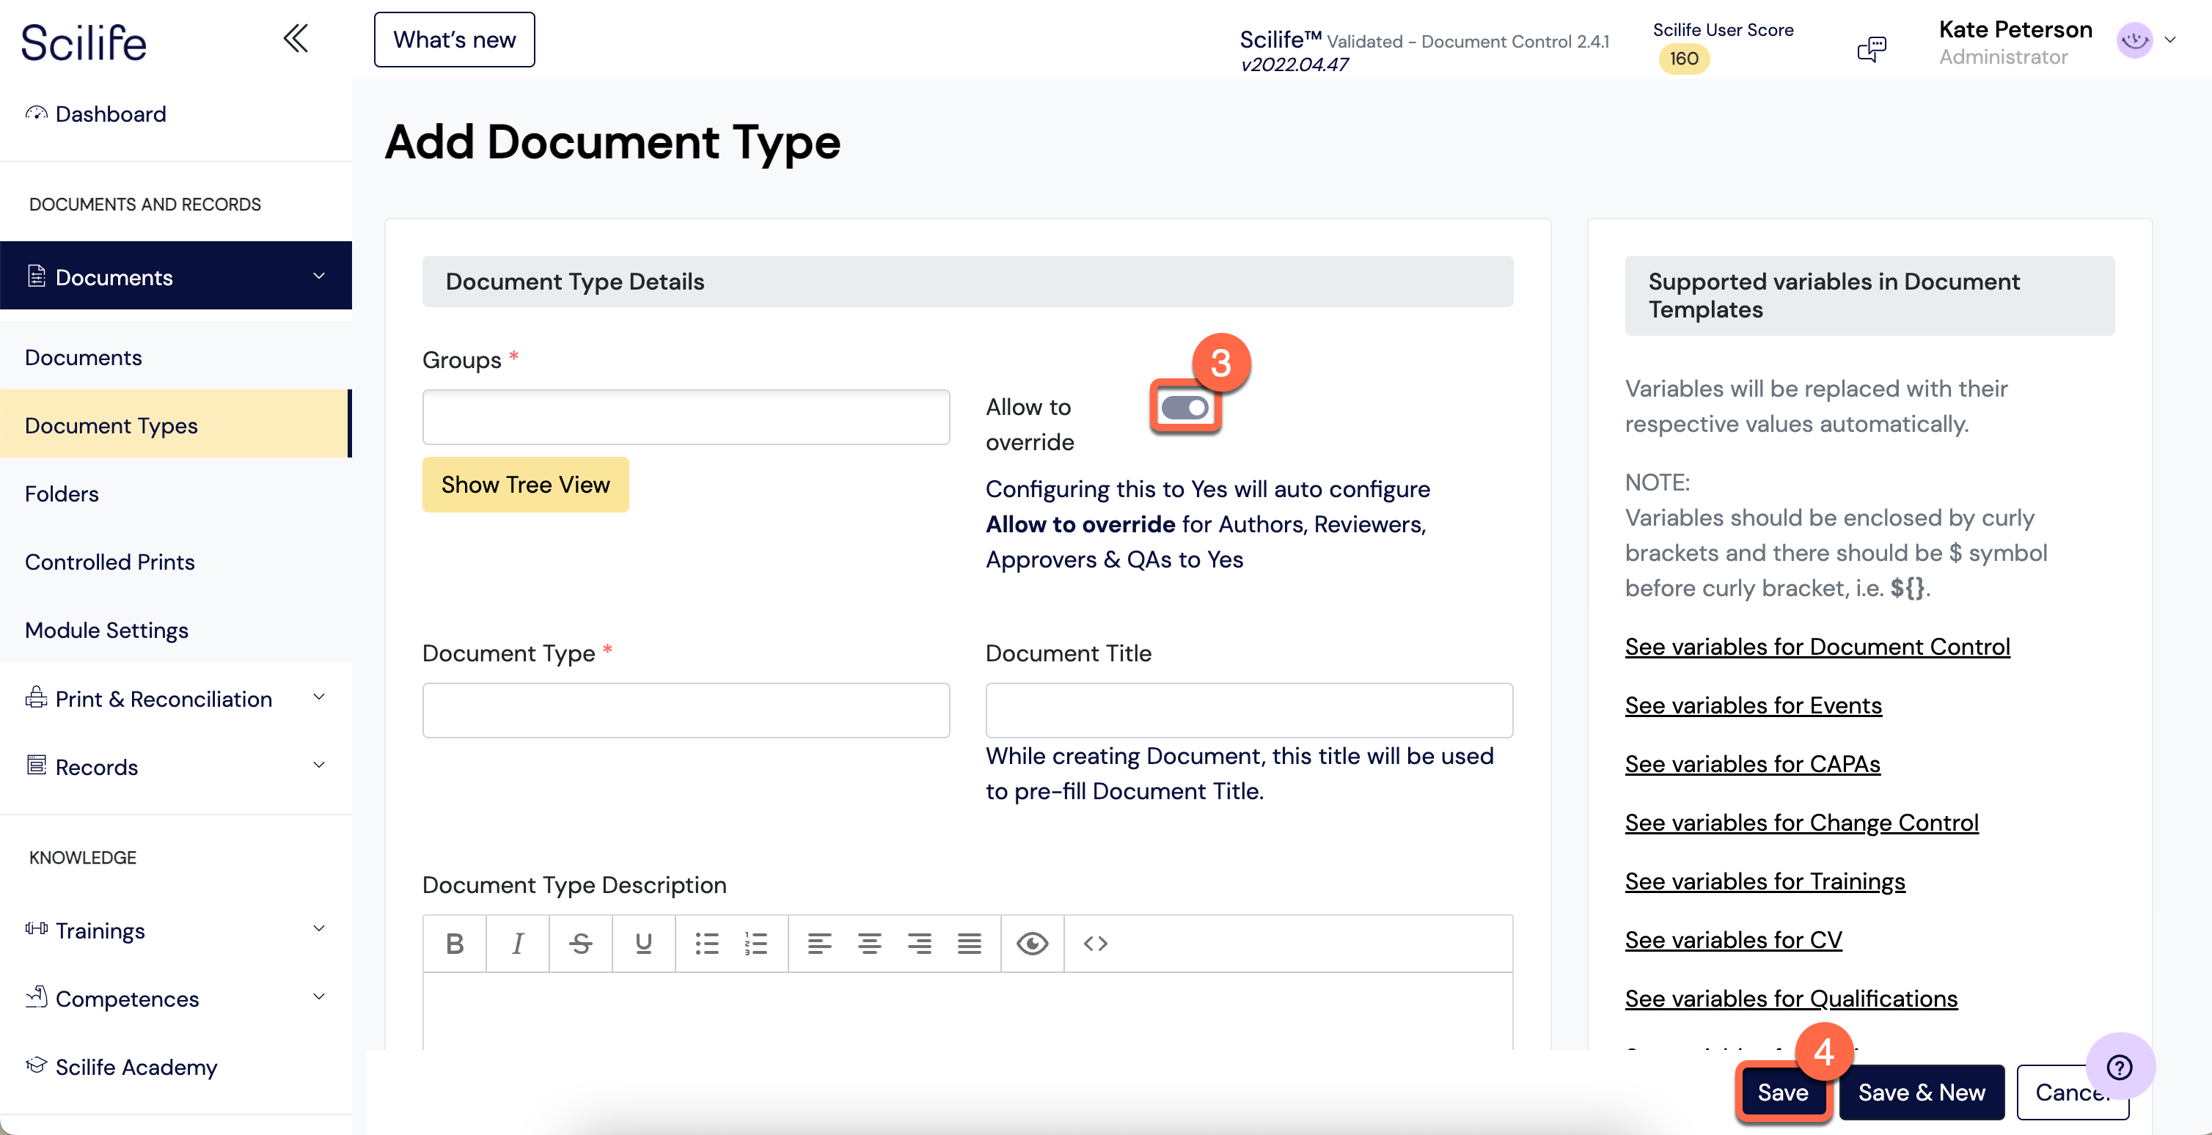Toggle preview eye icon in editor
Viewport: 2212px width, 1135px height.
1031,944
